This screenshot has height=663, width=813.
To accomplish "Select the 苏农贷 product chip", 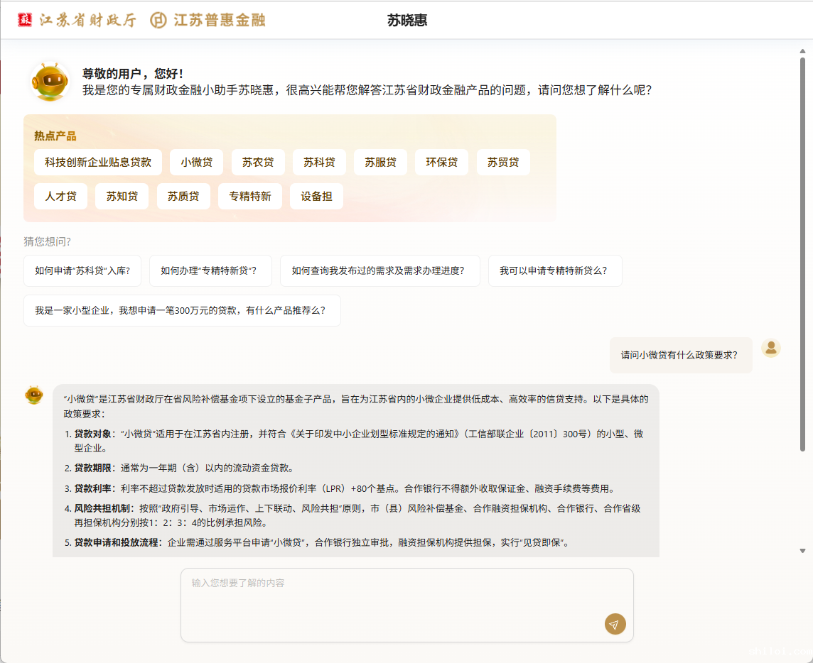I will [257, 162].
